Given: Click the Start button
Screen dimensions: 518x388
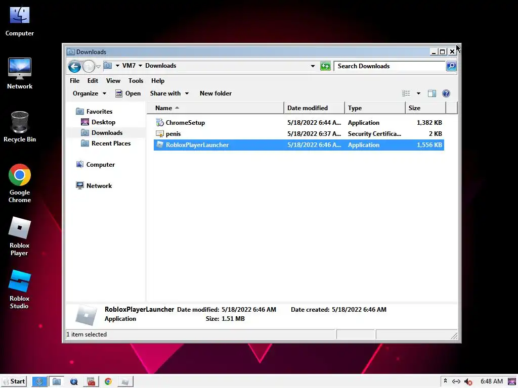Looking at the screenshot, I should tap(14, 381).
